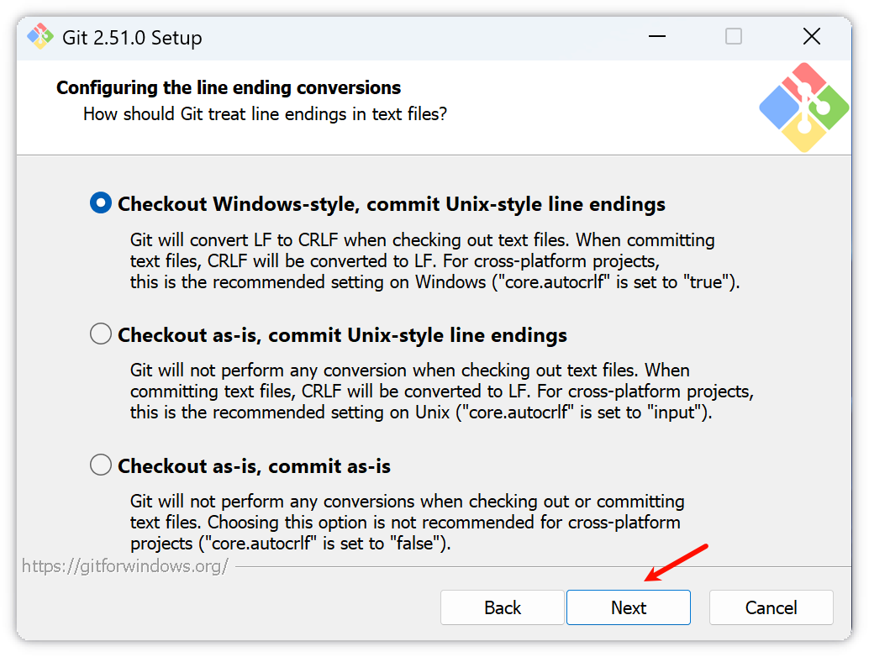Screen dimensions: 869x657
Task: Click the Git 2.51.0 Setup title text
Action: [132, 38]
